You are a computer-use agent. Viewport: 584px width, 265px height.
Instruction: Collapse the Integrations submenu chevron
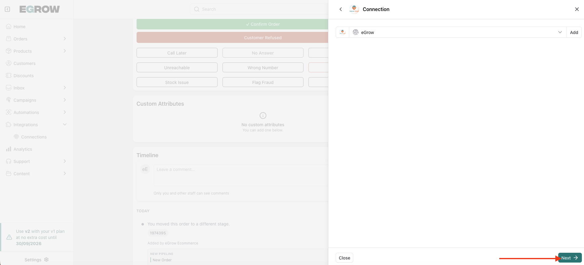click(65, 124)
